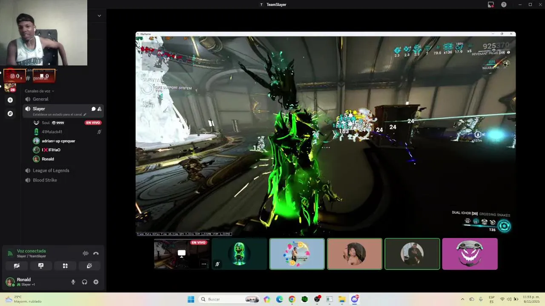Screen dimensions: 545x306
Task: Open screen share button in voice panel
Action: point(41,266)
